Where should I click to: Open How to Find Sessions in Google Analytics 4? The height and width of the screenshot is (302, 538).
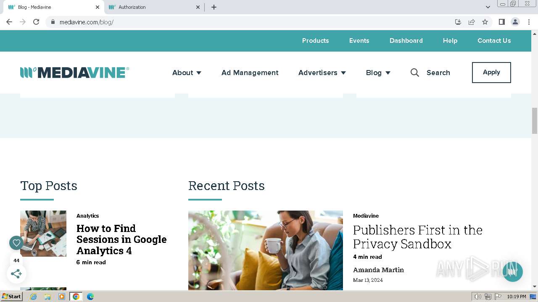point(121,240)
